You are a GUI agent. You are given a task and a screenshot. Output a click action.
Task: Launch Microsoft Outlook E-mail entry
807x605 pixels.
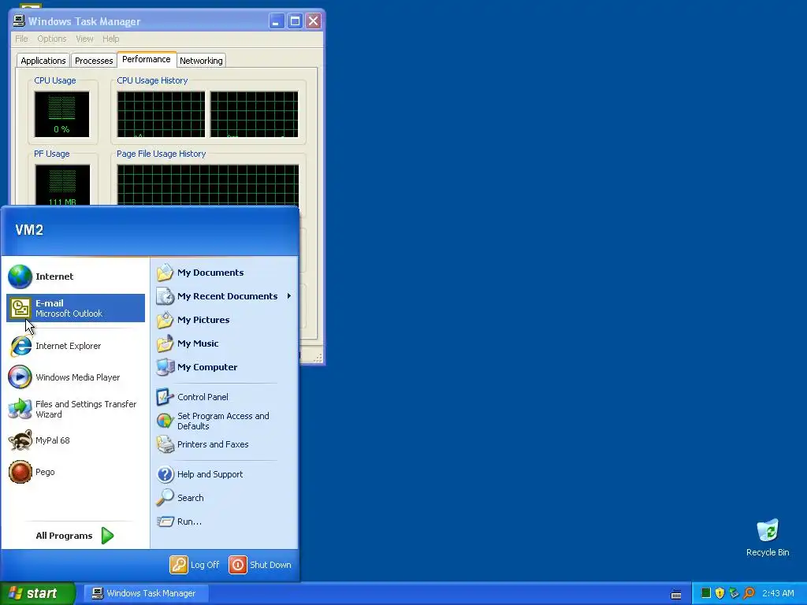pyautogui.click(x=76, y=308)
